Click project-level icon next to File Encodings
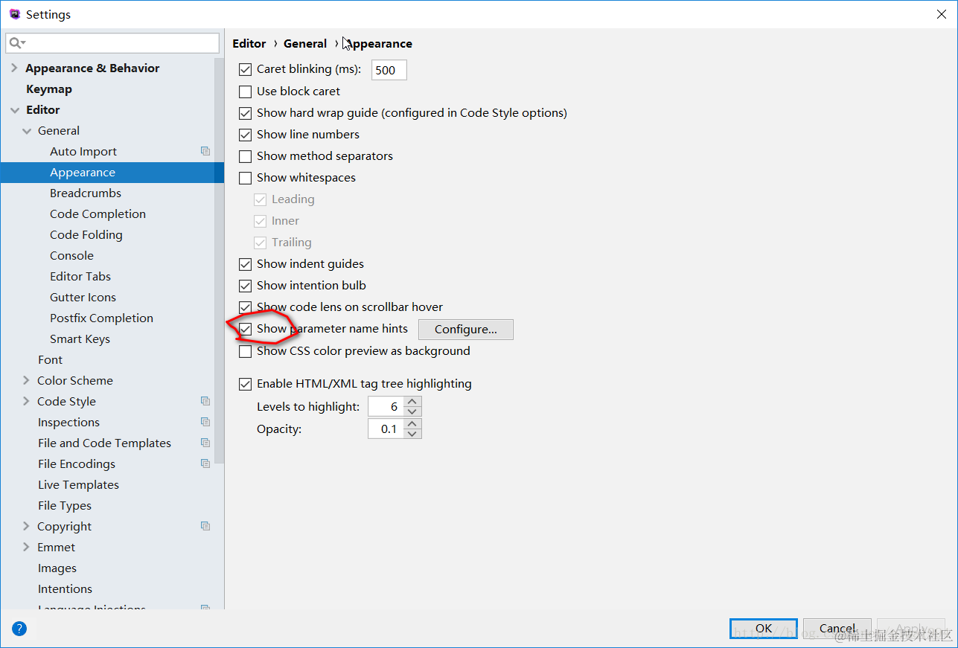Screen dimensions: 958x648 pos(205,463)
